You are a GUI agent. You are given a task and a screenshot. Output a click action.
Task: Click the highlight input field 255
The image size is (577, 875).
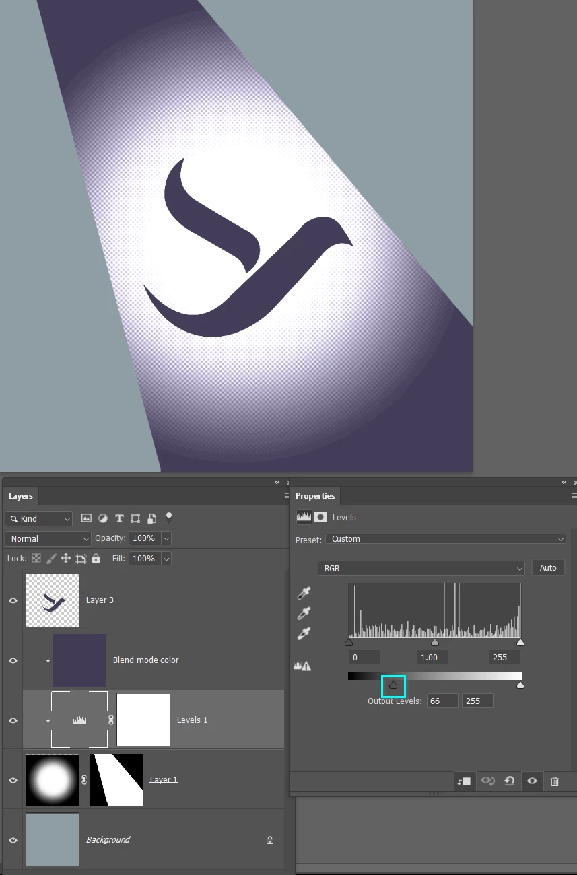(504, 657)
